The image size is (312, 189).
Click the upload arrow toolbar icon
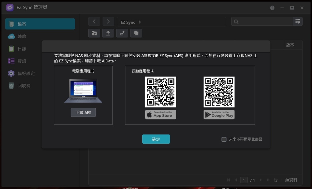coord(108,33)
